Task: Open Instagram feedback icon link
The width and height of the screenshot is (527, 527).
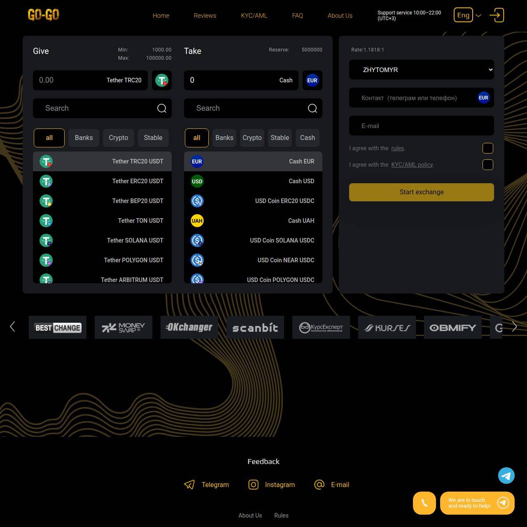Action: click(x=254, y=485)
